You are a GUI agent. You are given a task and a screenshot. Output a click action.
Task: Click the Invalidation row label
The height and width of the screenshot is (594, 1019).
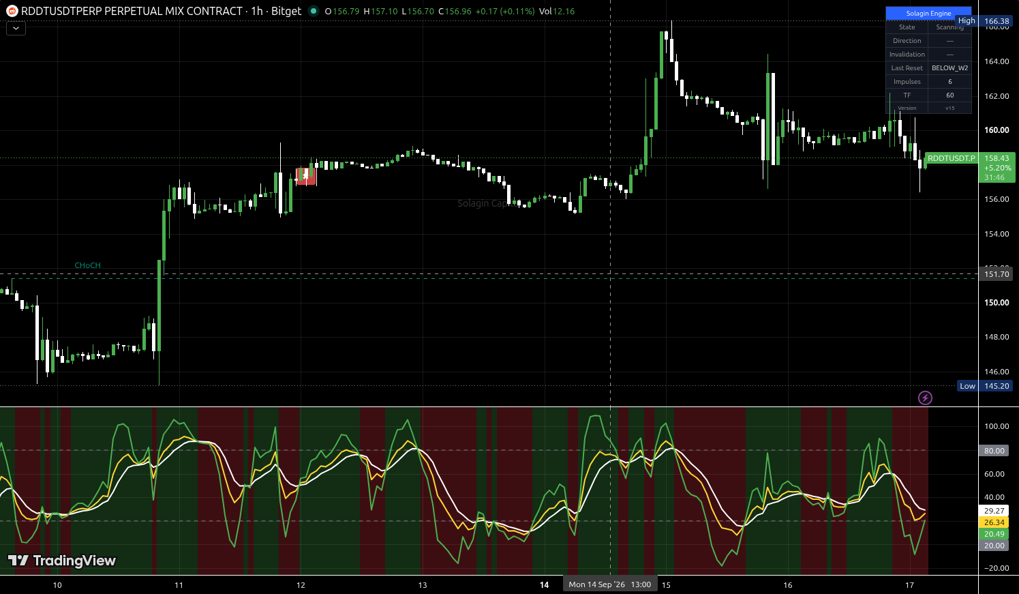907,55
